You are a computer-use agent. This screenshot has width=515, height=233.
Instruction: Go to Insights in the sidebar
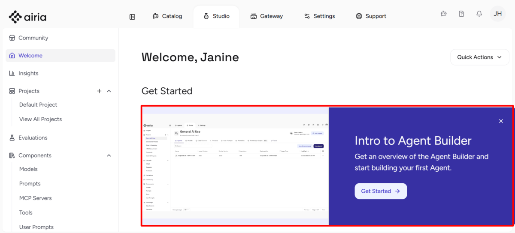28,73
